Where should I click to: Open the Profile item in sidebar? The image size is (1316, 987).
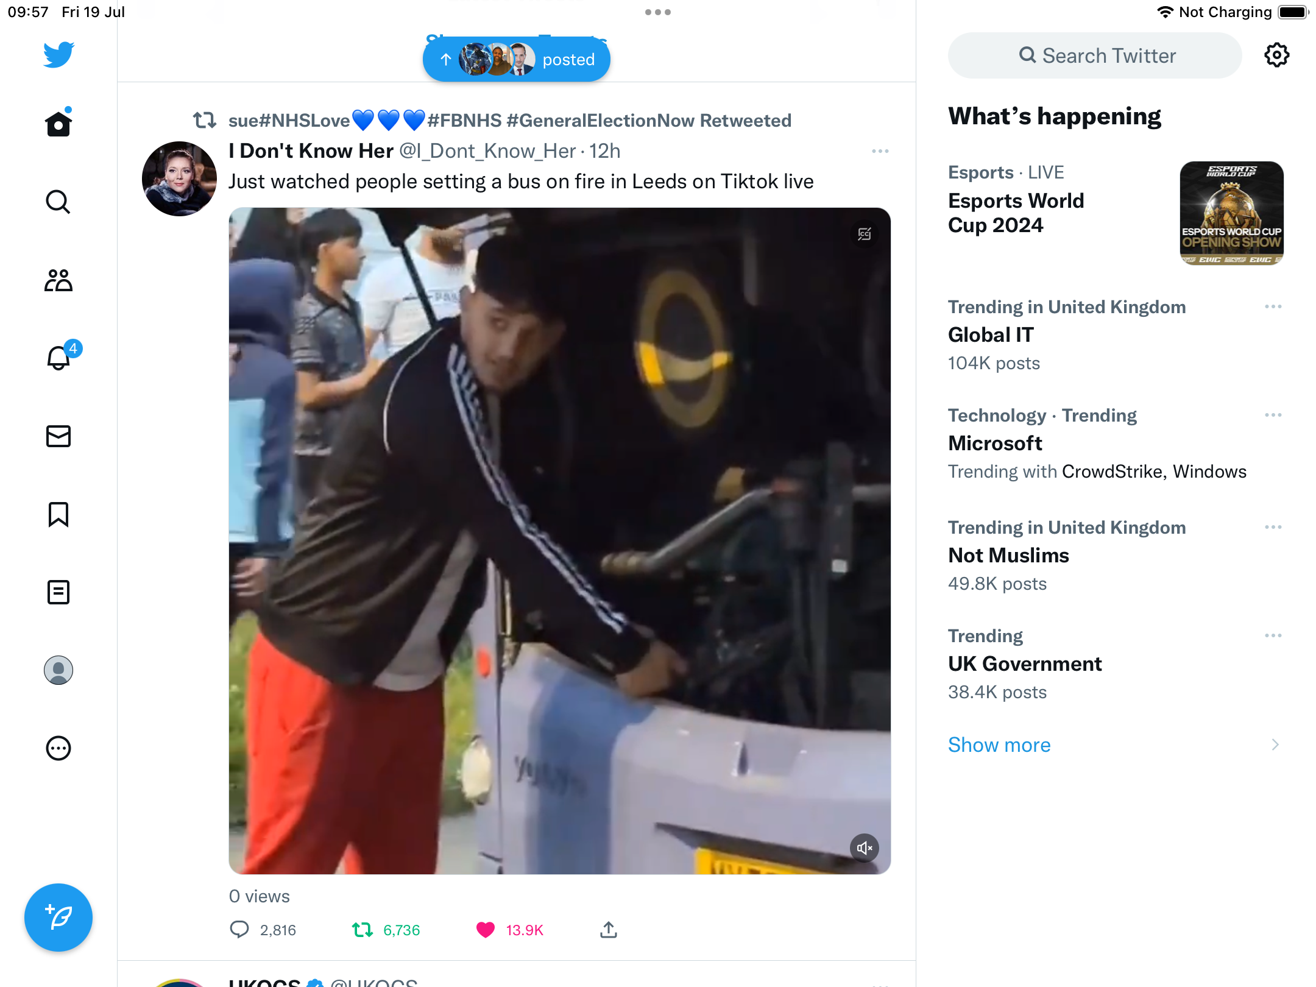coord(58,670)
